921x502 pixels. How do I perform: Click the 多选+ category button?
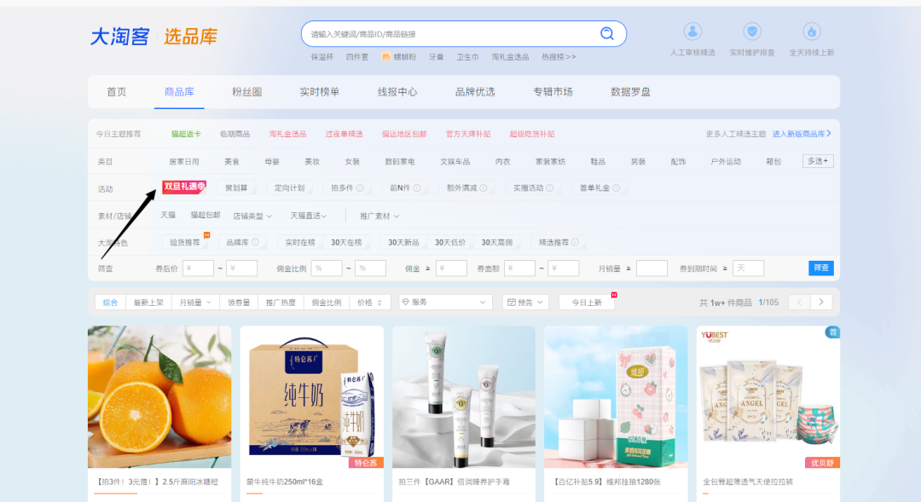click(x=818, y=161)
